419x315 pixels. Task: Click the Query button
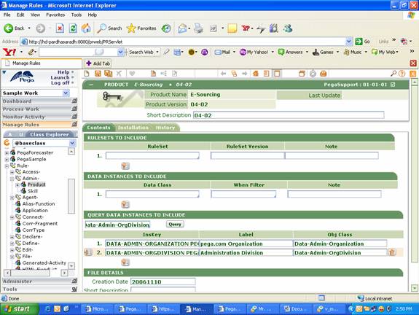[x=175, y=225]
